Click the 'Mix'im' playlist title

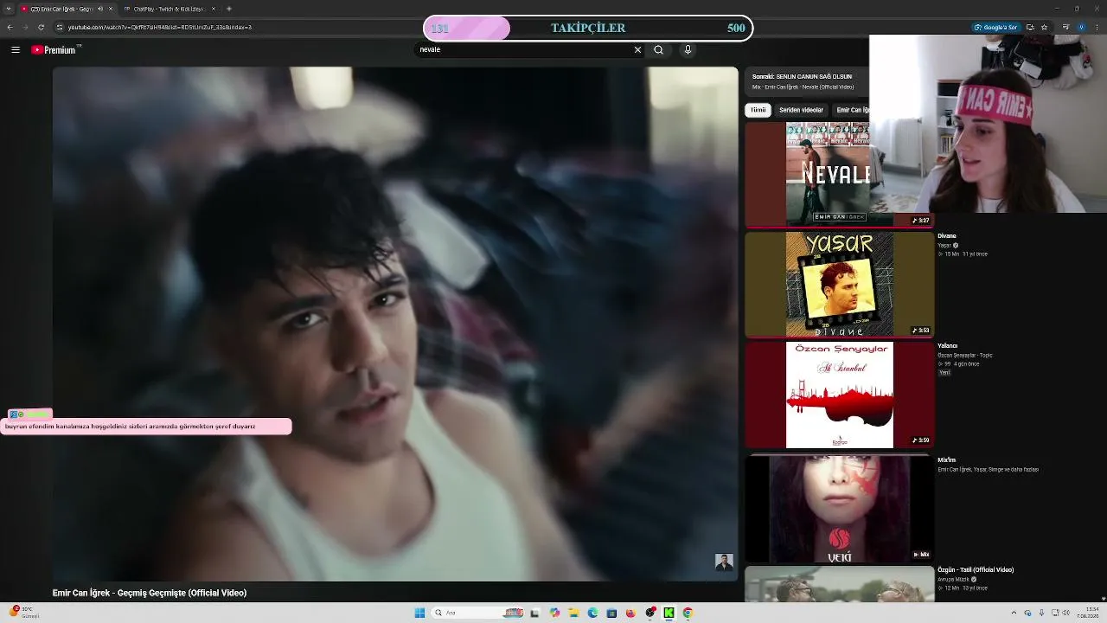click(x=947, y=460)
